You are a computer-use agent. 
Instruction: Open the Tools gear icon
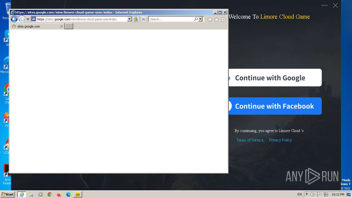(223, 20)
